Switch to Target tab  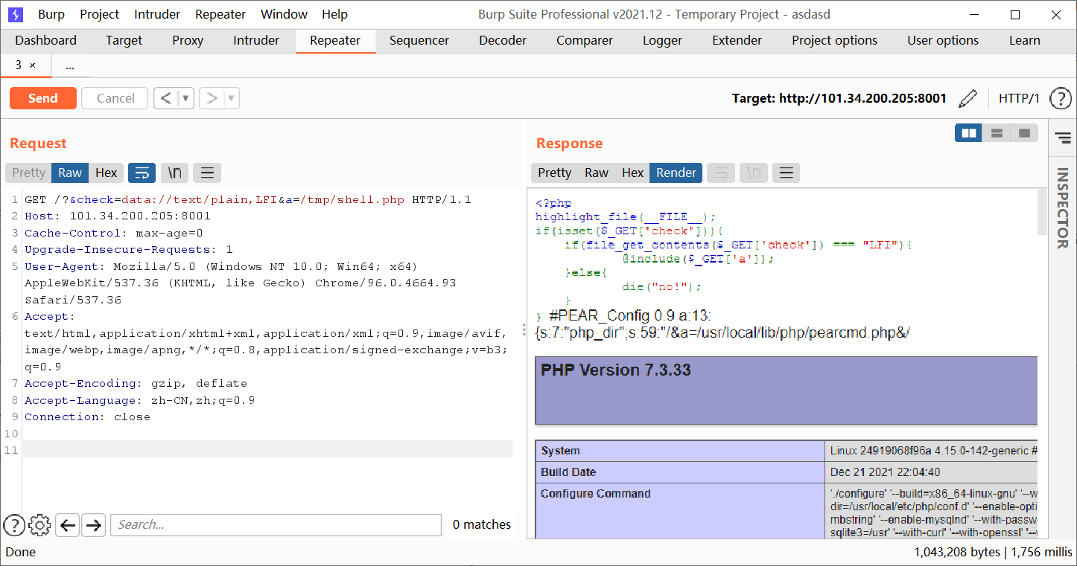point(124,40)
